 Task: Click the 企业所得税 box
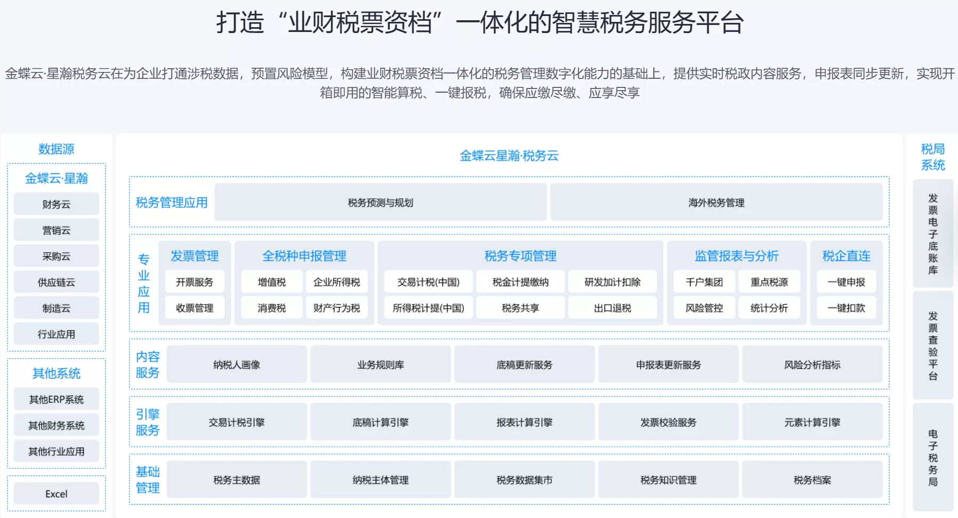pos(337,282)
